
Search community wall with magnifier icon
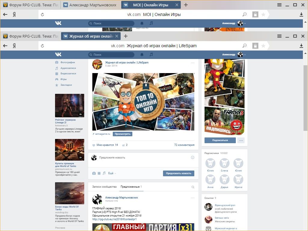pos(193,187)
